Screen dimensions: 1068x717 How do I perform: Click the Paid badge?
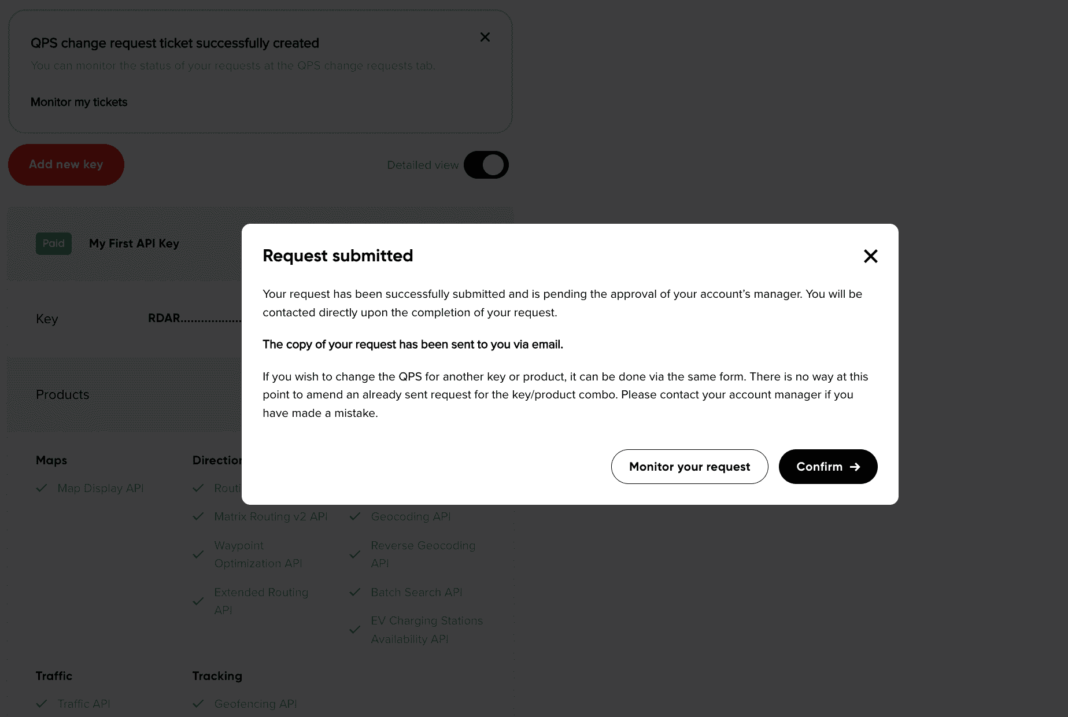54,243
